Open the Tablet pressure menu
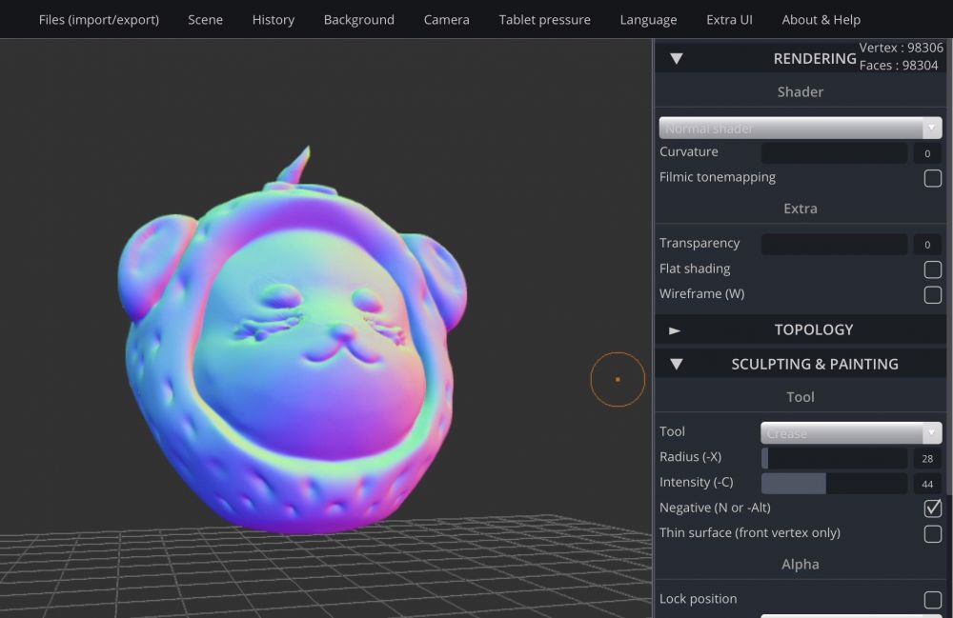Screen dimensions: 953x618 [544, 19]
